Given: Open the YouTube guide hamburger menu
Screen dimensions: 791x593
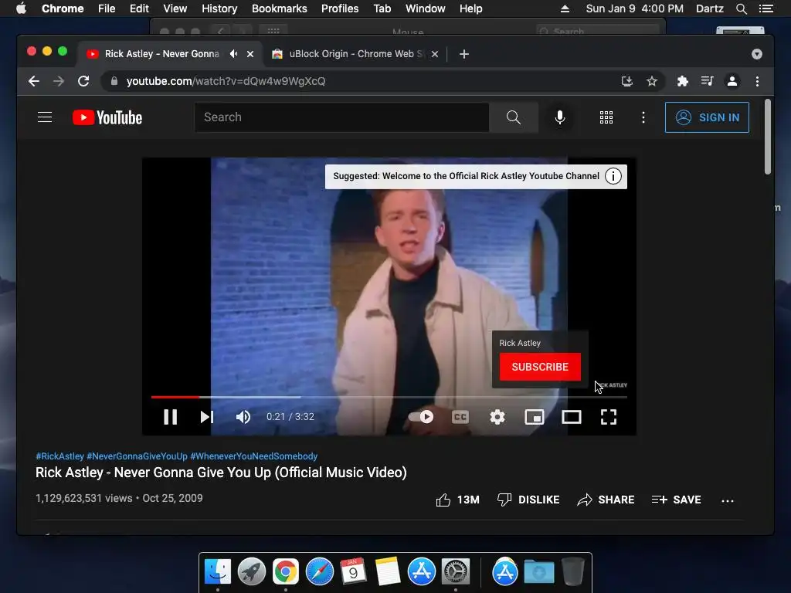Looking at the screenshot, I should tap(45, 117).
